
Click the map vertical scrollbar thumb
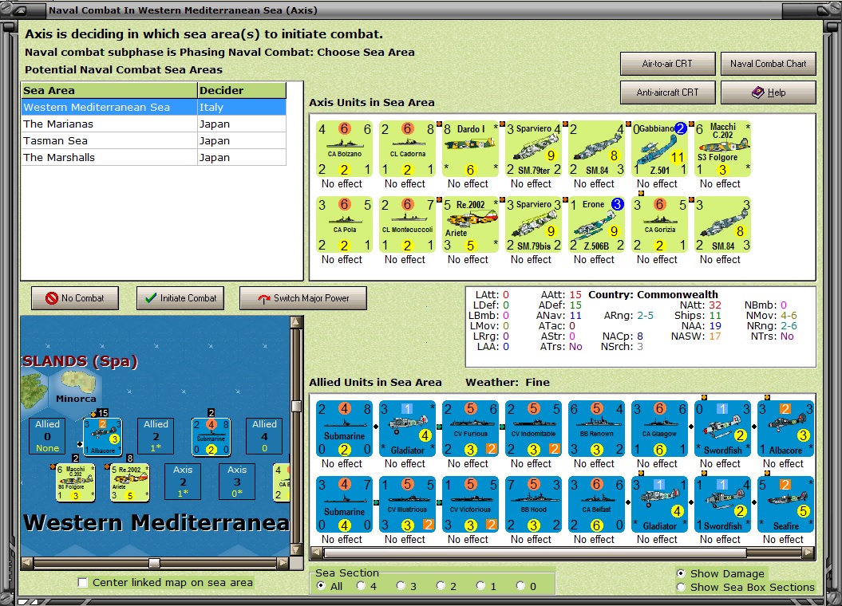[x=296, y=406]
